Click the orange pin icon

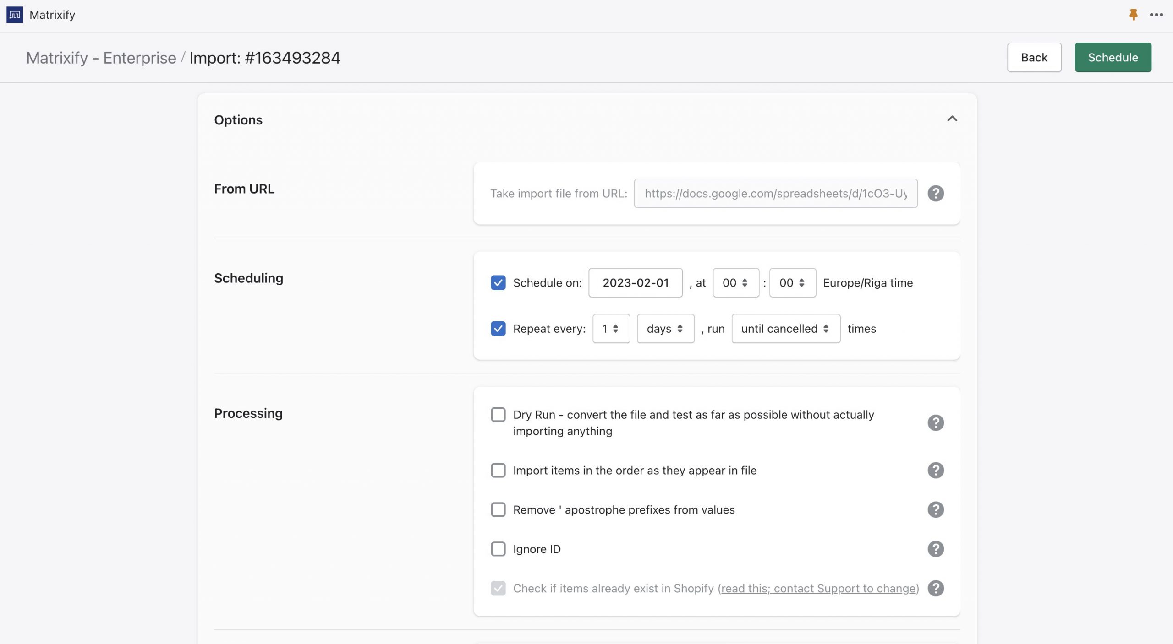point(1133,15)
